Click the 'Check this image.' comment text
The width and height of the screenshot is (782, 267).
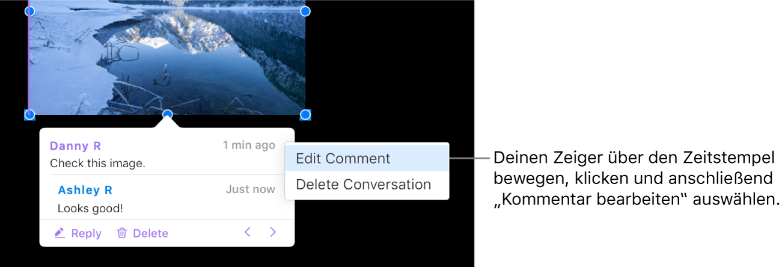tap(97, 163)
